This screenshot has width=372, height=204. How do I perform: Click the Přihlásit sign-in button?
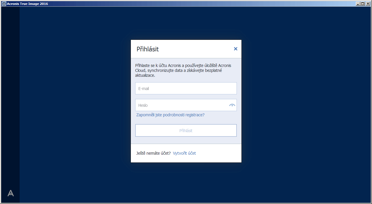[186, 130]
